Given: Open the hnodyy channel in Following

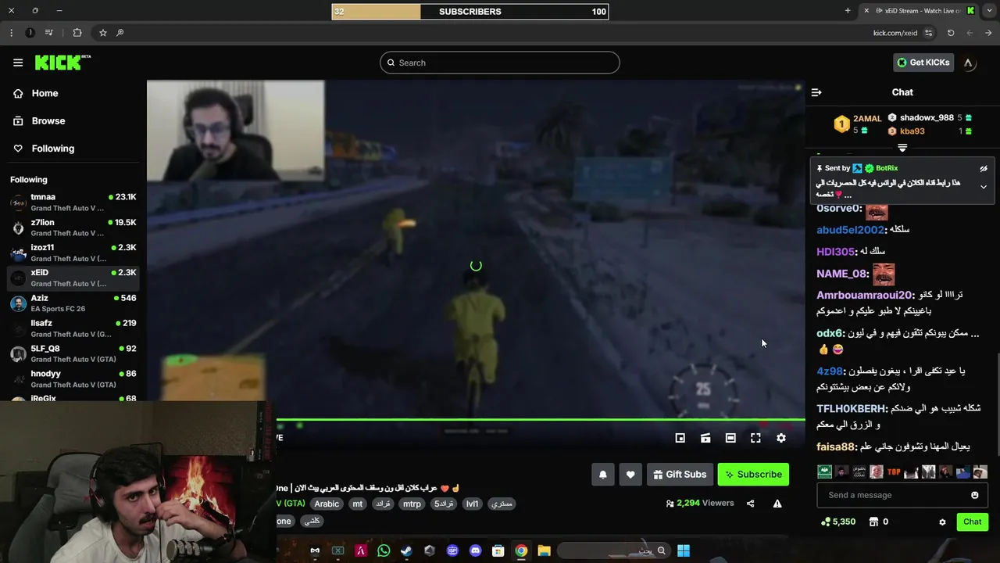Looking at the screenshot, I should pyautogui.click(x=73, y=379).
